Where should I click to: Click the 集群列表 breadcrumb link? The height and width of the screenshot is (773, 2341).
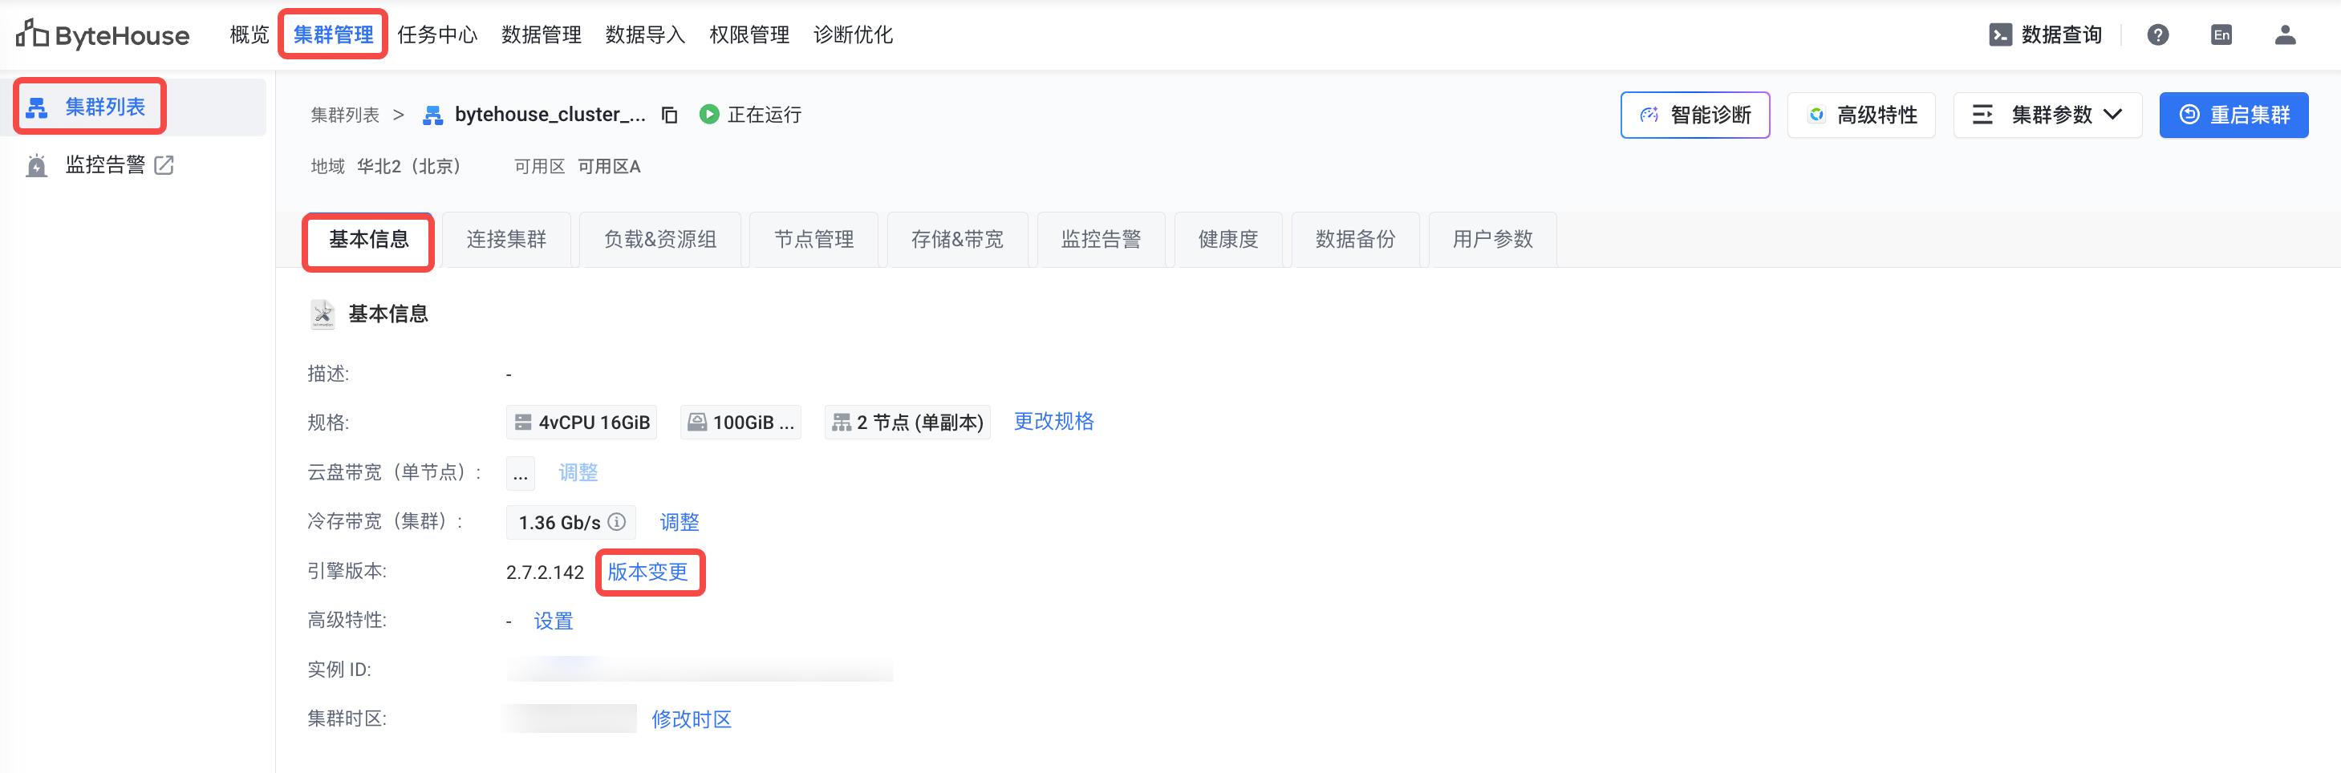tap(344, 115)
